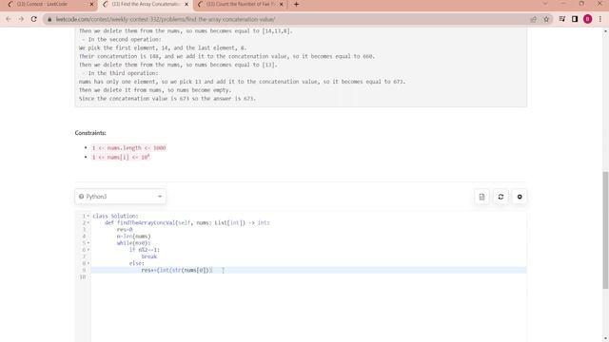The width and height of the screenshot is (609, 342).
Task: Collapse code fold arrow on line 2
Action: pos(88,222)
